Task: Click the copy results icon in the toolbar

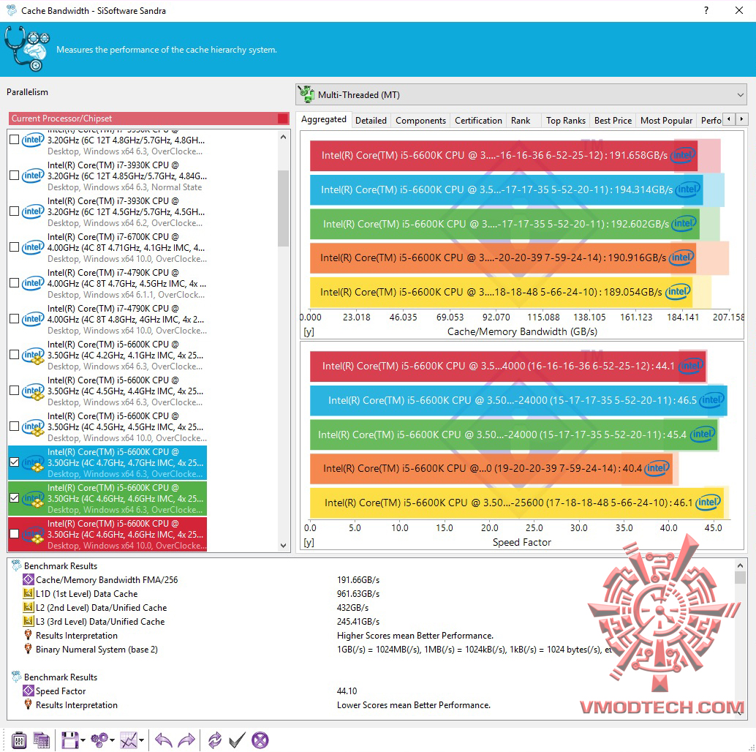Action: click(41, 740)
